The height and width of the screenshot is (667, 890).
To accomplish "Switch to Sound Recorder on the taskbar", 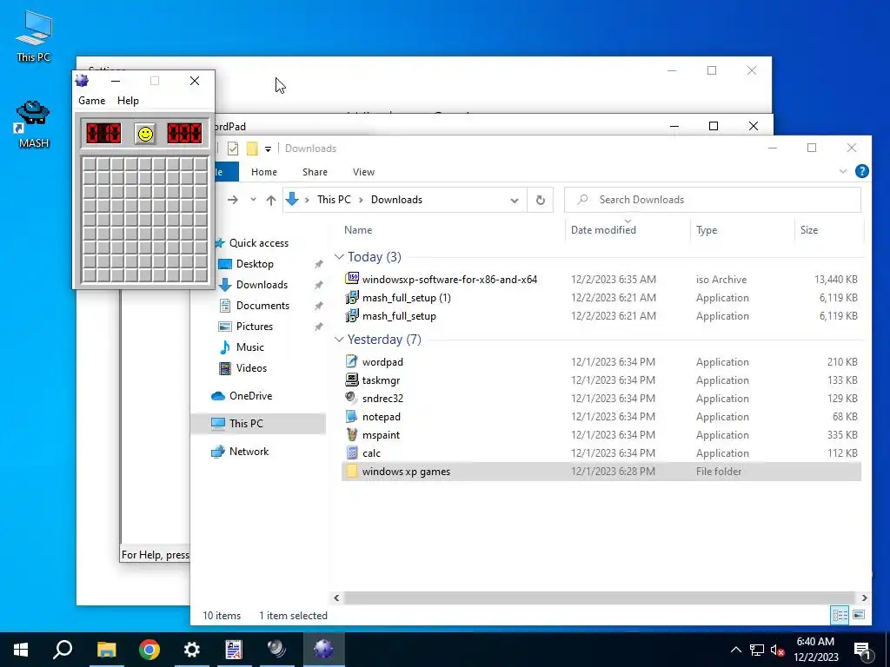I will coord(276,650).
